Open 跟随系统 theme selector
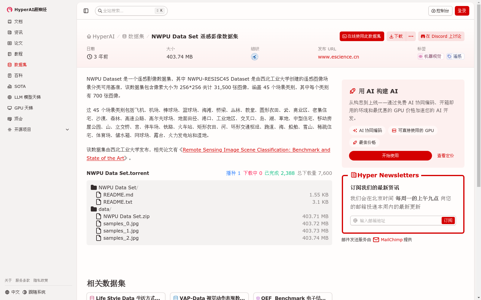 pos(34,292)
